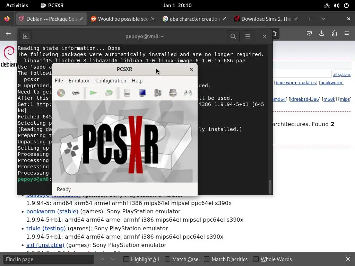Viewport: 355px width, 266px height.
Task: Toggle the Whole Words checkbox
Action: point(256,259)
